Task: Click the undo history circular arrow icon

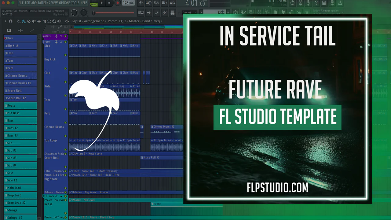Action: pyautogui.click(x=292, y=3)
